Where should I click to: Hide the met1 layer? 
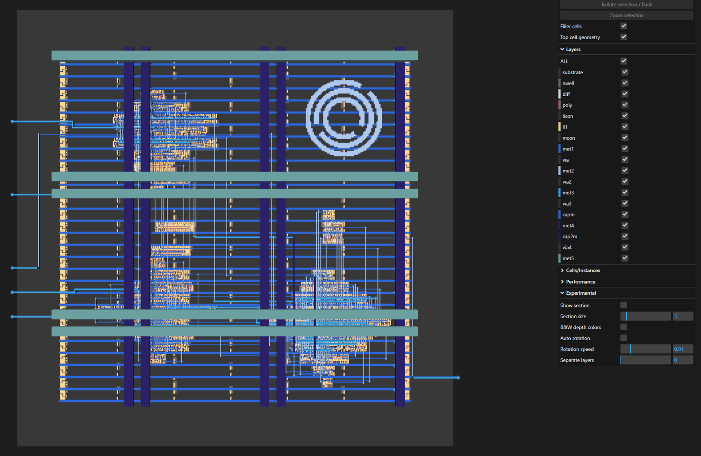625,149
